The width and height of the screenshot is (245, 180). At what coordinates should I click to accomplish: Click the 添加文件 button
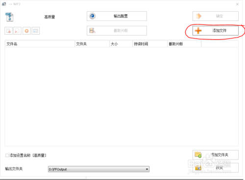pyautogui.click(x=216, y=31)
